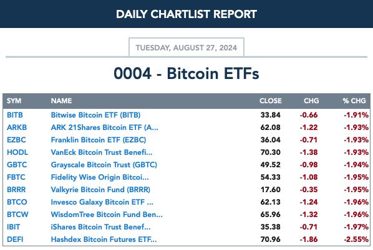Click the FBTC ticker symbol

coord(16,177)
